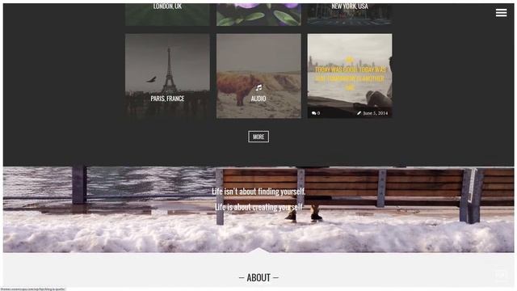The width and height of the screenshot is (517, 291).
Task: Open the Audio post thumbnail
Action: click(258, 76)
